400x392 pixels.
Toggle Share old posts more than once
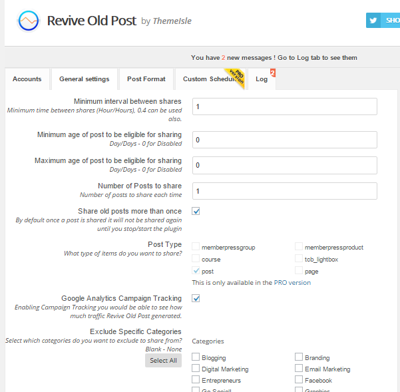pyautogui.click(x=196, y=211)
